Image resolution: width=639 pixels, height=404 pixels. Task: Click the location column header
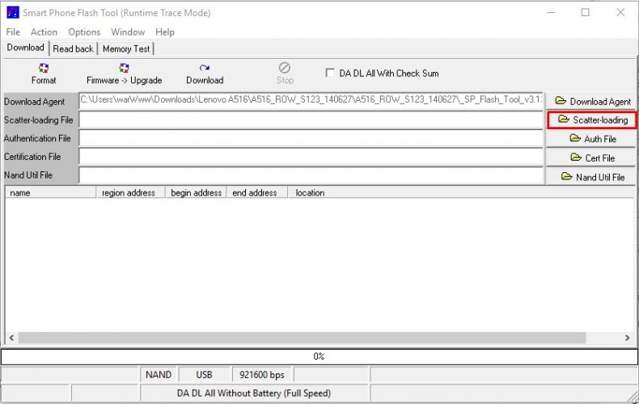coord(461,192)
